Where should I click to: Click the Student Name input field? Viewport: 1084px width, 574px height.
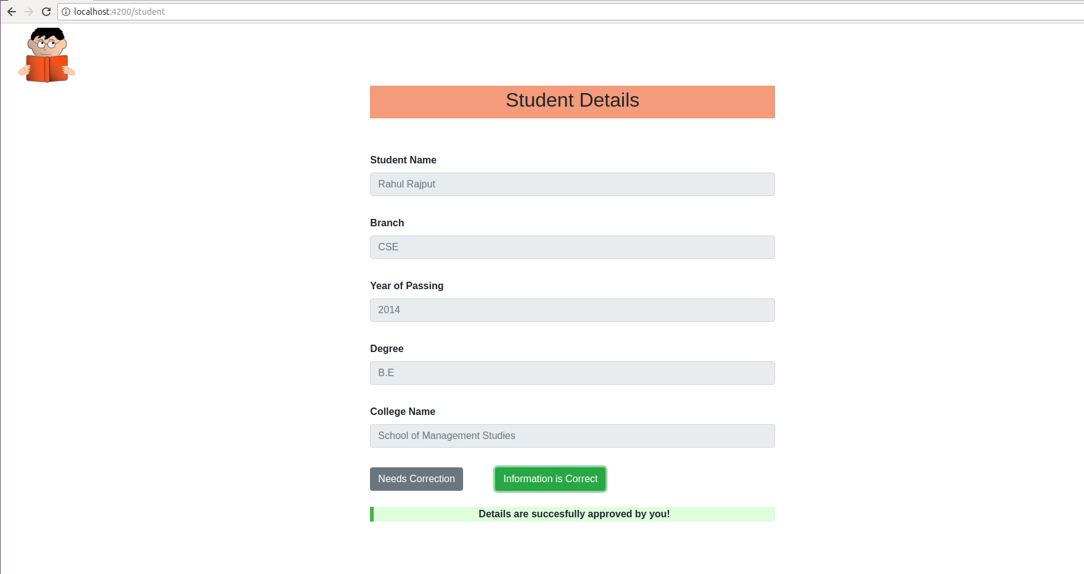coord(572,184)
